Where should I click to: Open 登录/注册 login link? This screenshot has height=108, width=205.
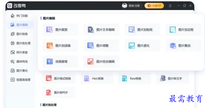pos(134,6)
